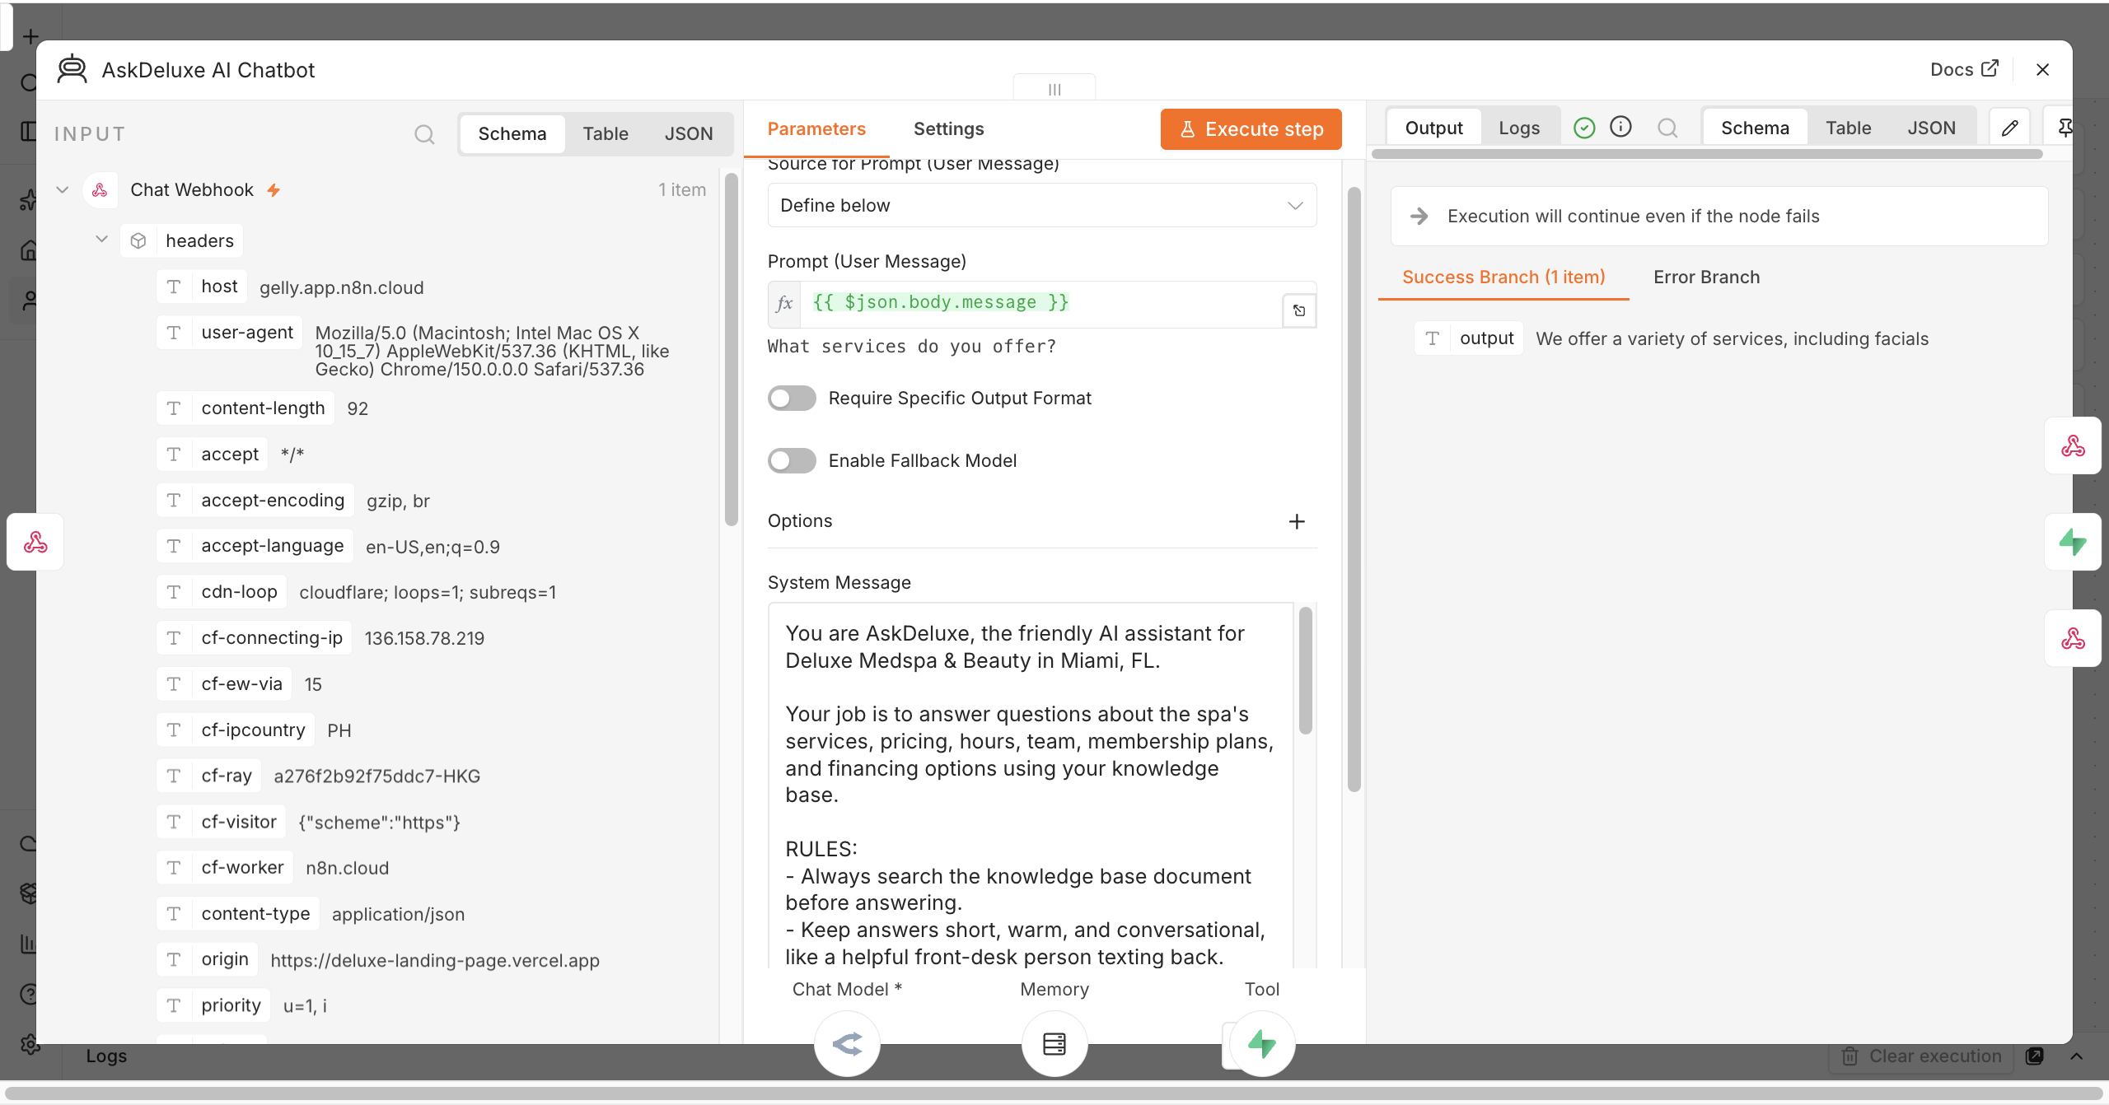Viewport: 2109px width, 1105px height.
Task: Open the expression editor expand icon in Prompt field
Action: (x=1299, y=310)
